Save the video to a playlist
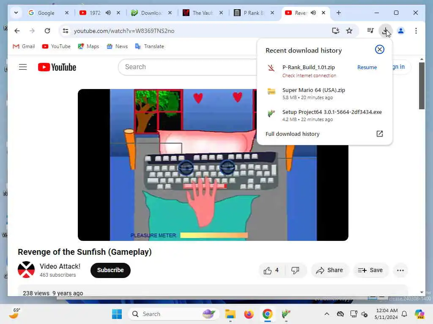 [370, 270]
